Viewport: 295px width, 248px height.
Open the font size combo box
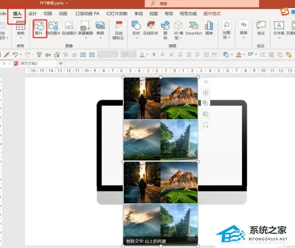(x=129, y=55)
